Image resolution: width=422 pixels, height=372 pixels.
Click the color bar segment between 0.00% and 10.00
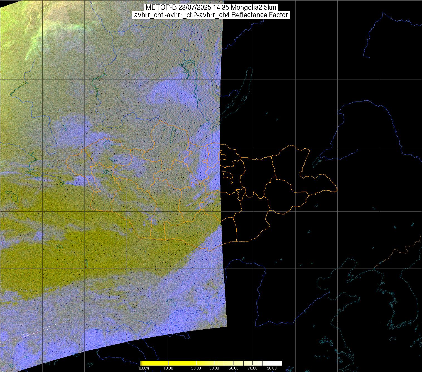(x=154, y=363)
